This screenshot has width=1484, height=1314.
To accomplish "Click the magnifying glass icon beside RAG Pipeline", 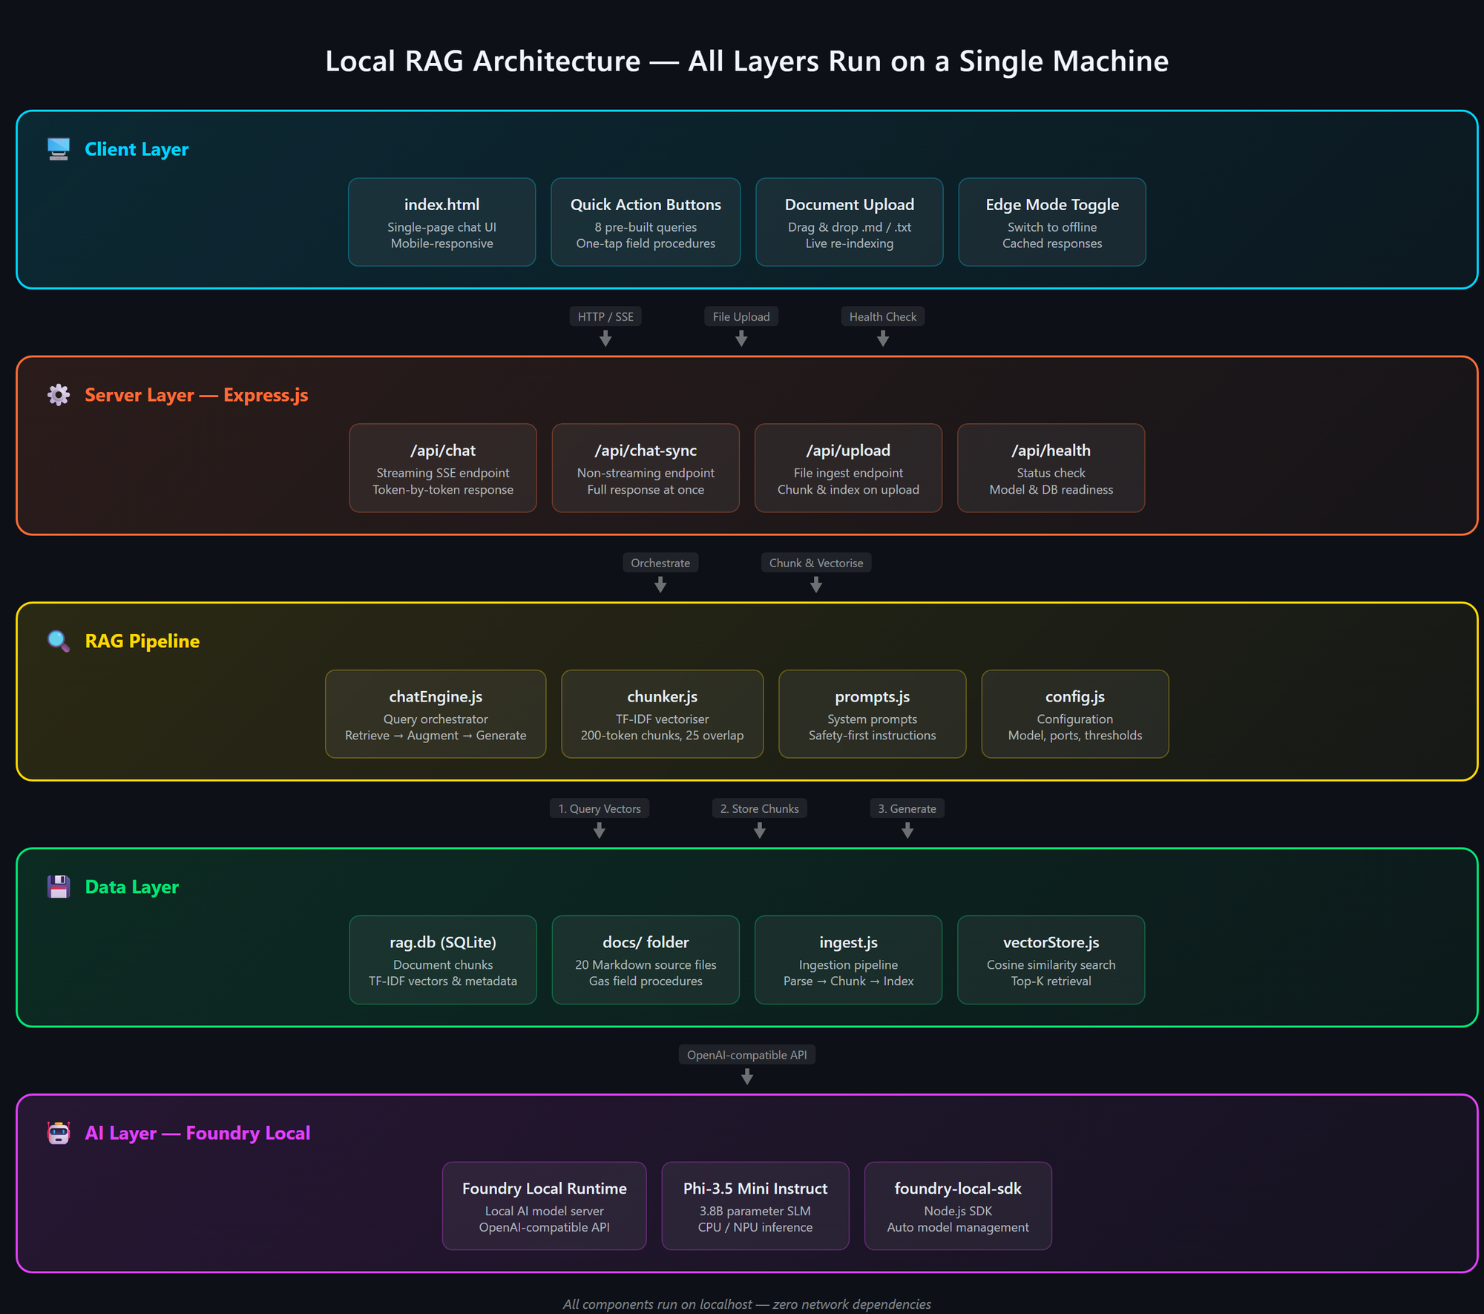I will 59,641.
